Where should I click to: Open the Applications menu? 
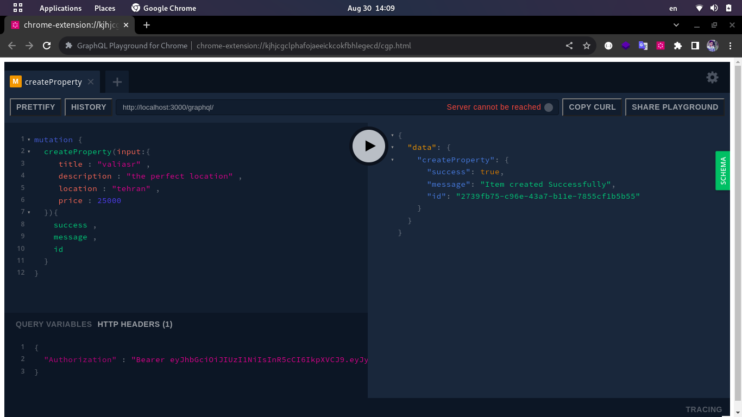tap(60, 8)
